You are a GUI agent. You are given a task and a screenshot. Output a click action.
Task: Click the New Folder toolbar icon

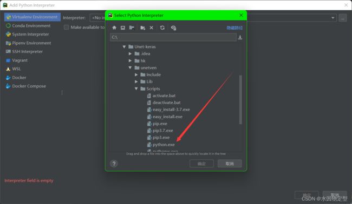(142, 28)
